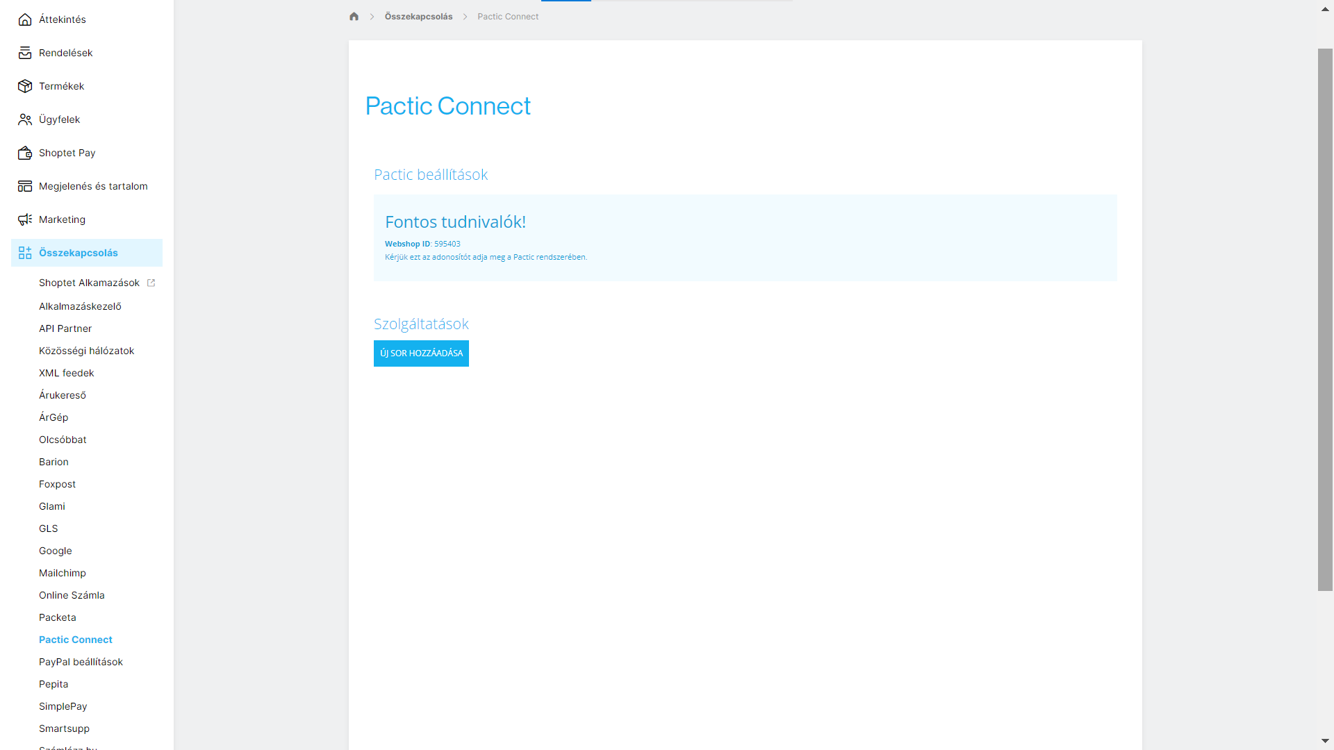Image resolution: width=1334 pixels, height=750 pixels.
Task: Open API Partner submenu item
Action: pyautogui.click(x=65, y=328)
